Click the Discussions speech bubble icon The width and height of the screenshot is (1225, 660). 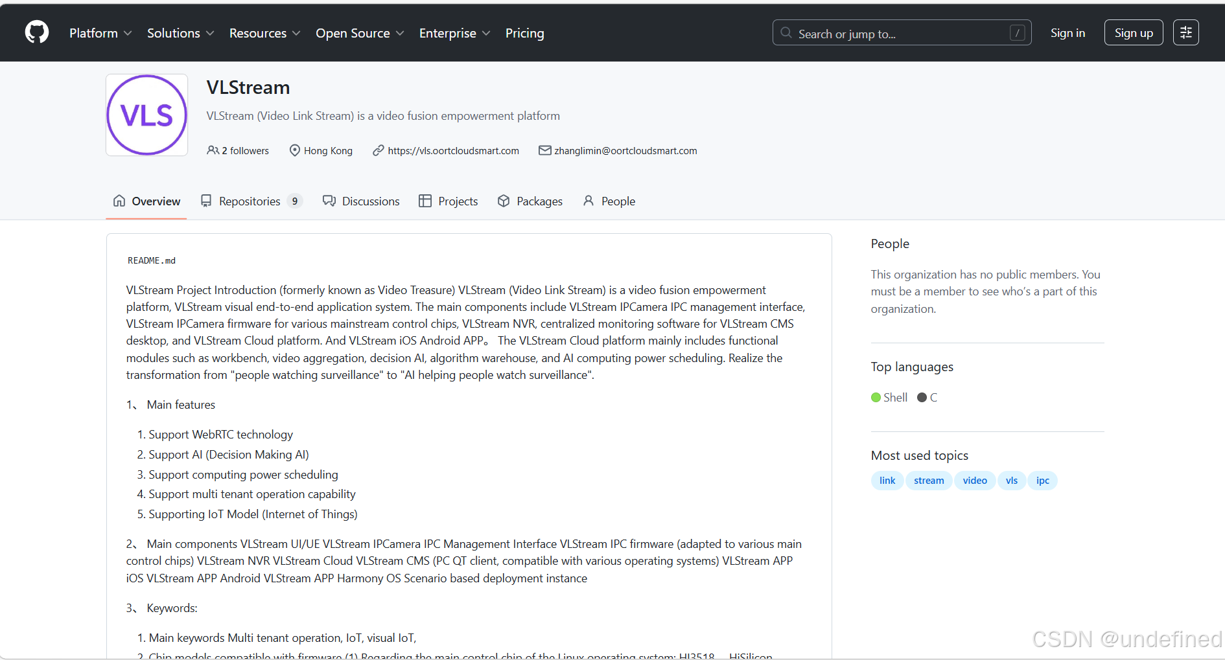(329, 201)
